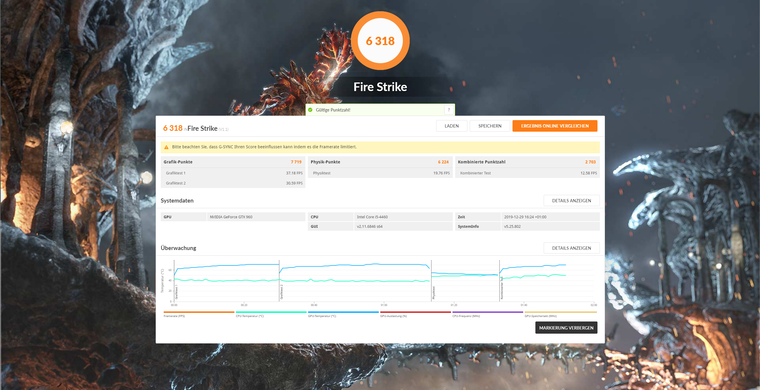Click the question mark help button
The width and height of the screenshot is (760, 390).
pyautogui.click(x=449, y=110)
